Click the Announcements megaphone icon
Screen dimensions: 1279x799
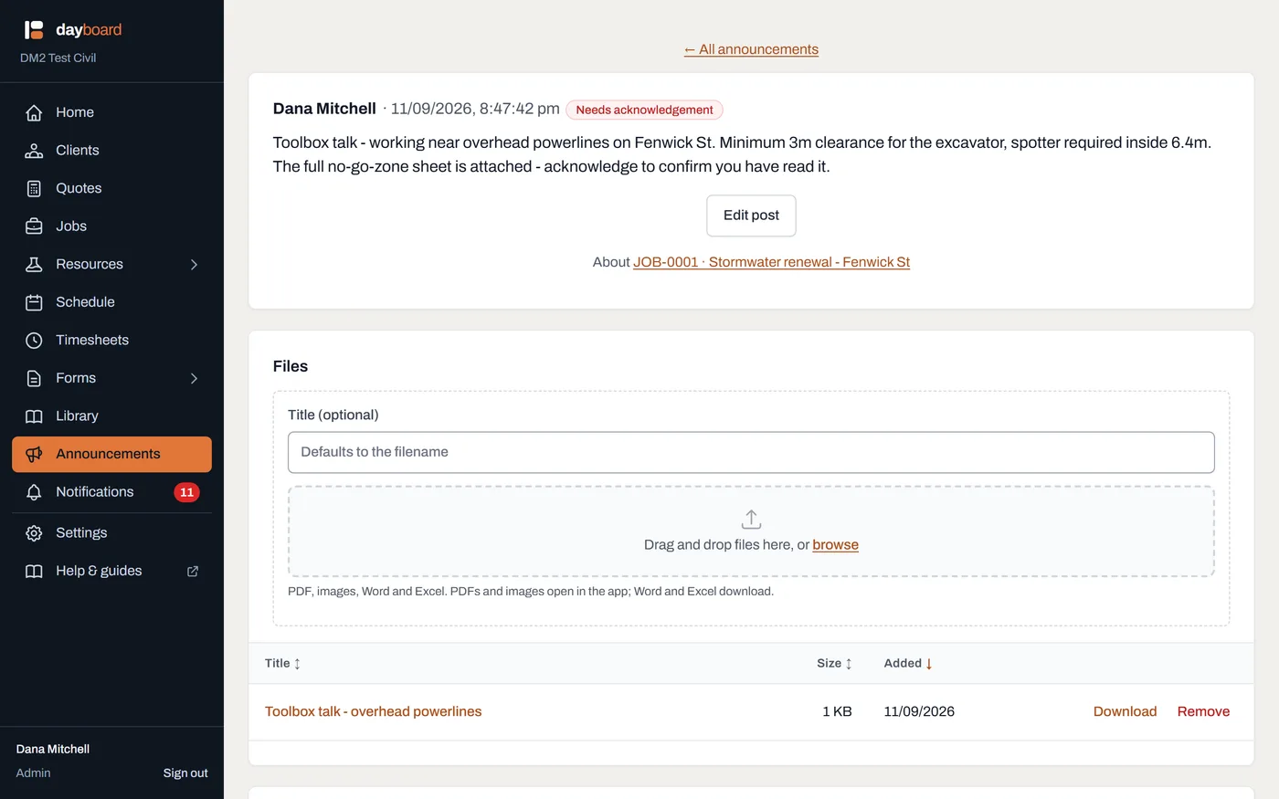point(34,454)
